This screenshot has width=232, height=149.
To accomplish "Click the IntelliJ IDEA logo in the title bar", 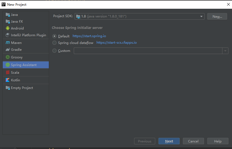I will coord(4,4).
